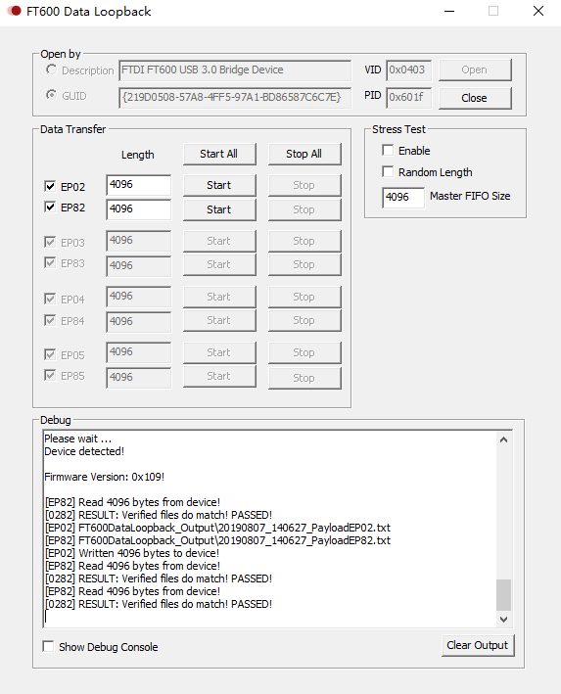Click the Description text field
Screen dimensions: 561x694
[235, 70]
